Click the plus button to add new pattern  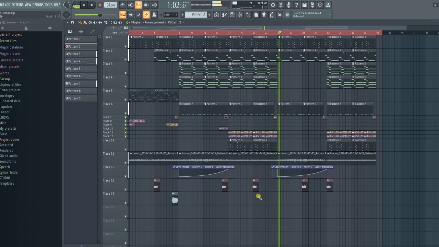pos(209,15)
